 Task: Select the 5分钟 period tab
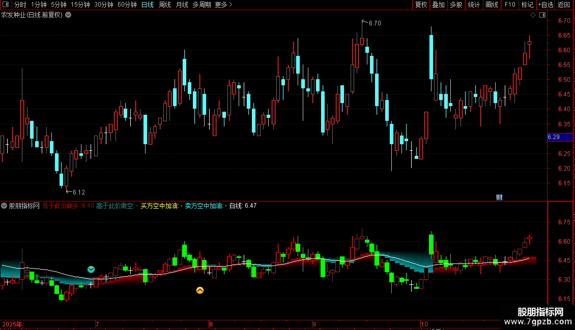pyautogui.click(x=59, y=5)
